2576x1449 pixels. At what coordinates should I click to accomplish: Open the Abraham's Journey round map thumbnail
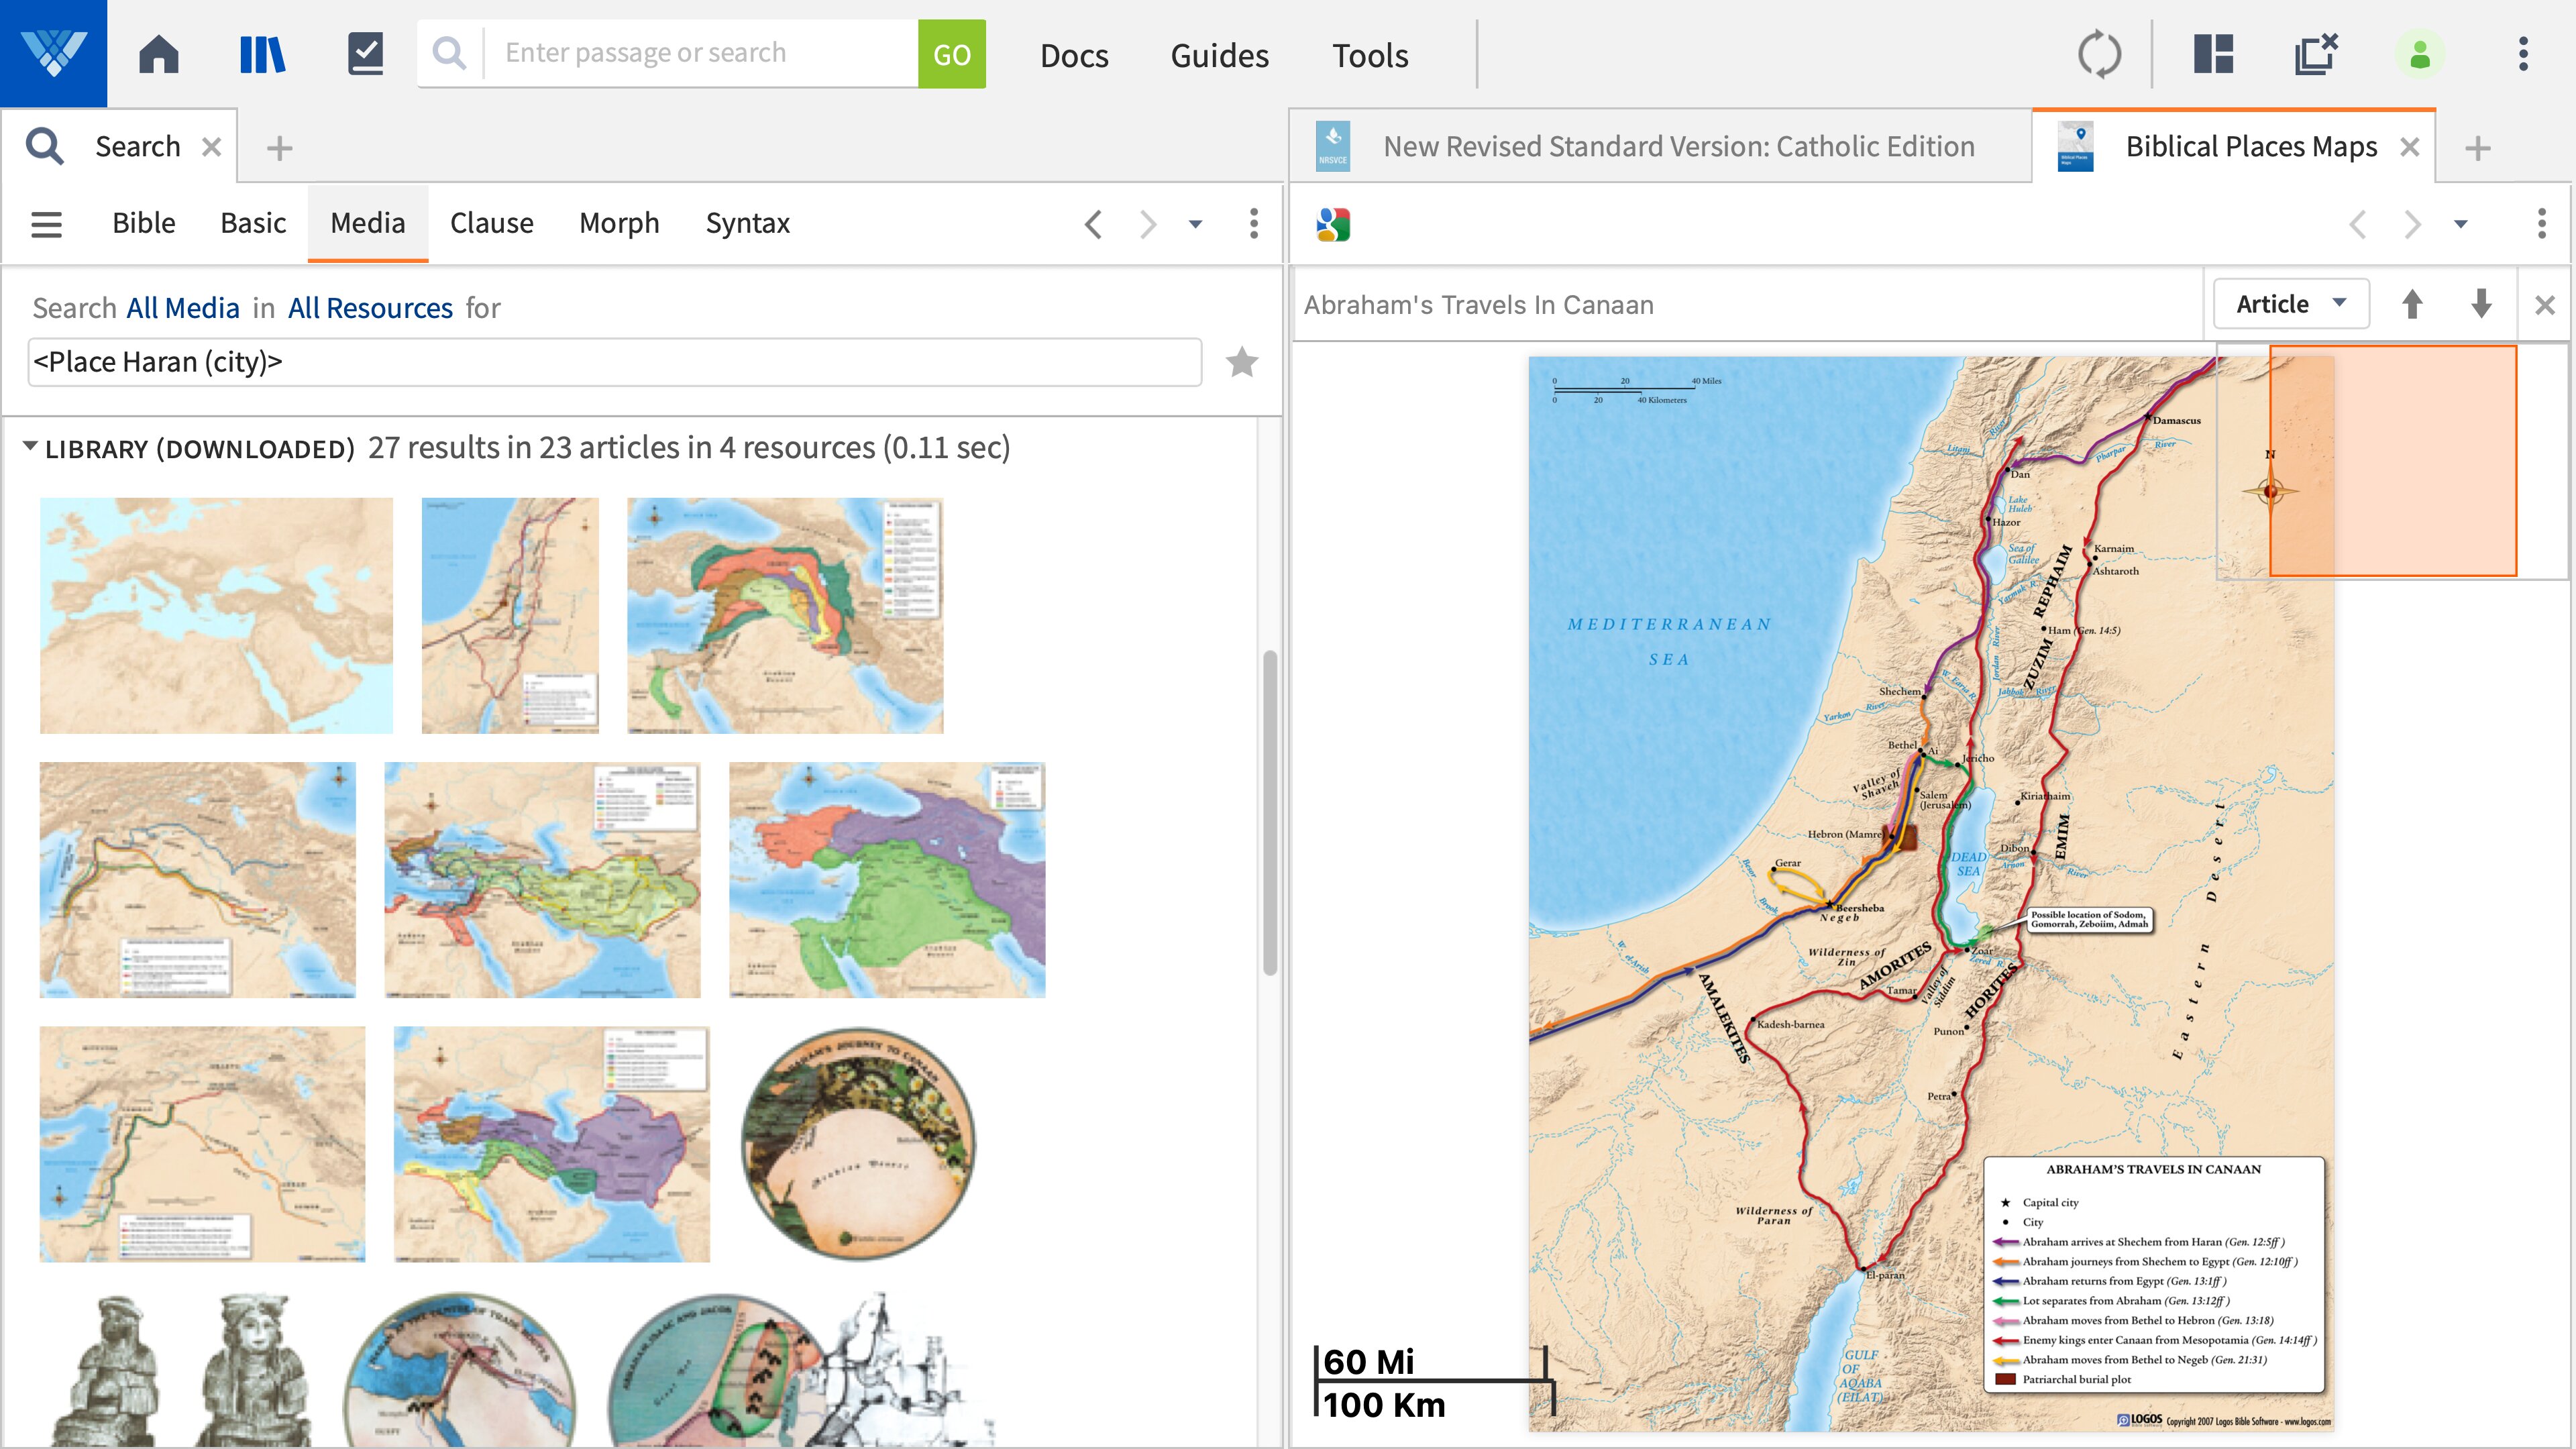click(858, 1144)
